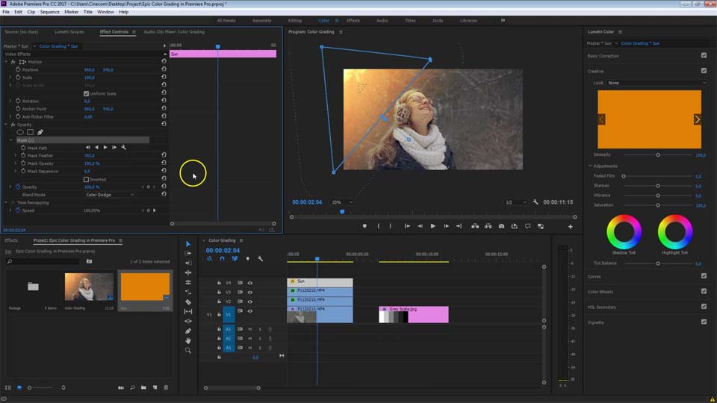
Task: Toggle the Uniform Scale checkbox
Action: [86, 93]
